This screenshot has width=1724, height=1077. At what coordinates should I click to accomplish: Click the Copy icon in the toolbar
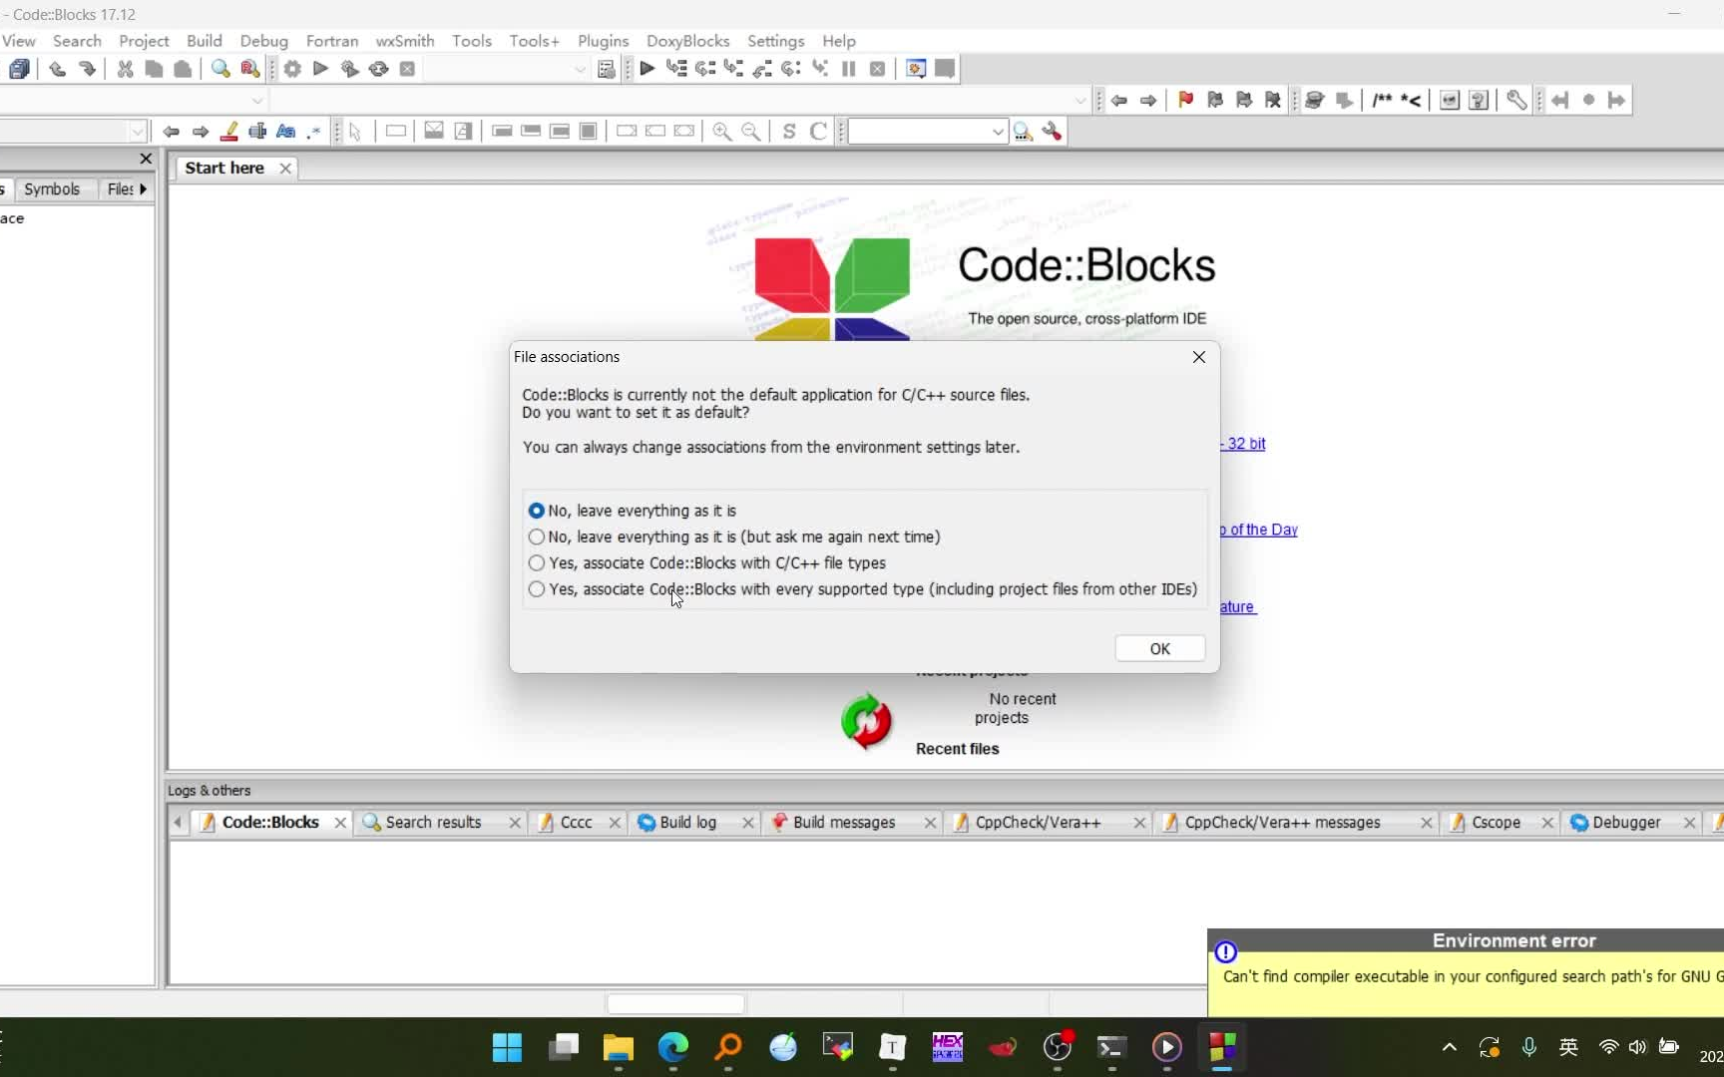click(154, 69)
